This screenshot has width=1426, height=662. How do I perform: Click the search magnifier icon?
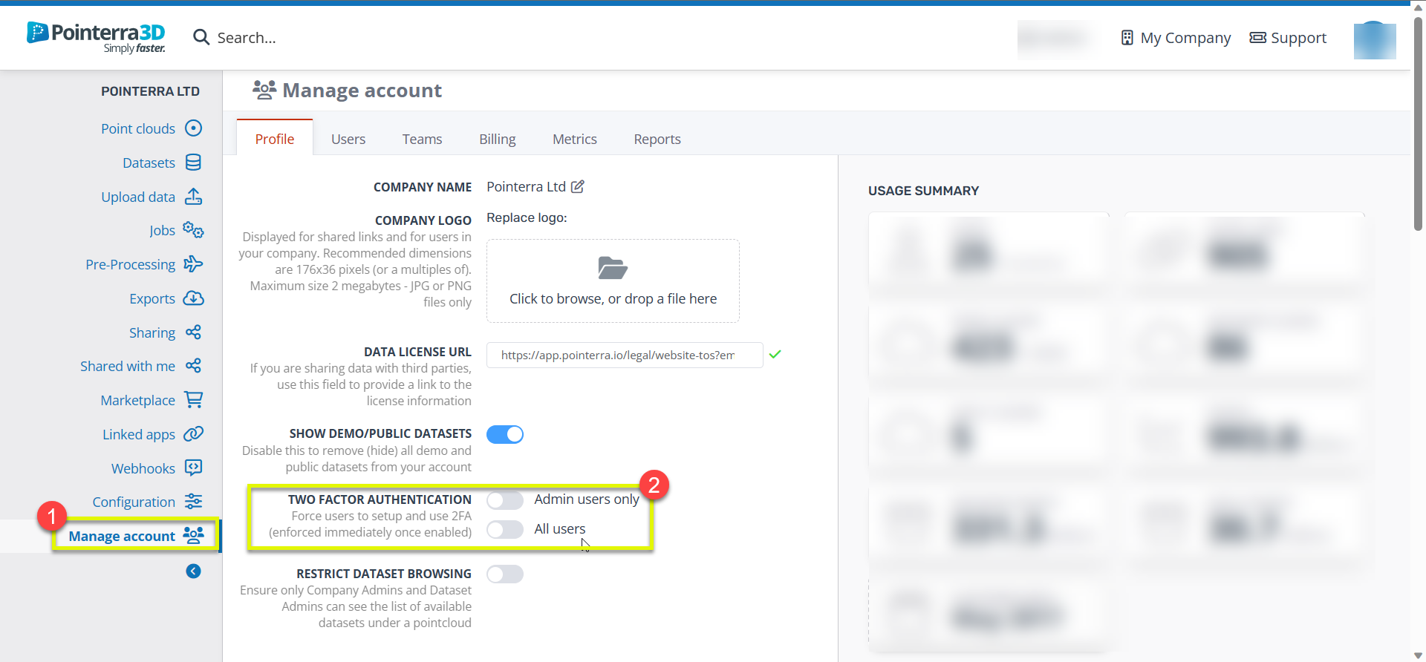[201, 37]
